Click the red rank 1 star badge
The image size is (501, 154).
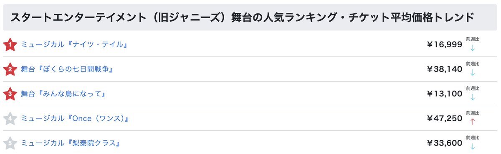click(10, 44)
